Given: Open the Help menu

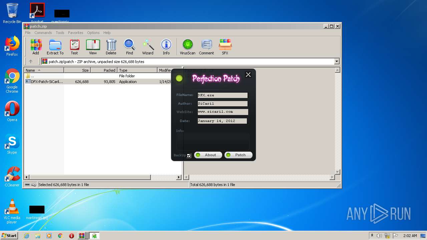Looking at the screenshot, I should [107, 33].
